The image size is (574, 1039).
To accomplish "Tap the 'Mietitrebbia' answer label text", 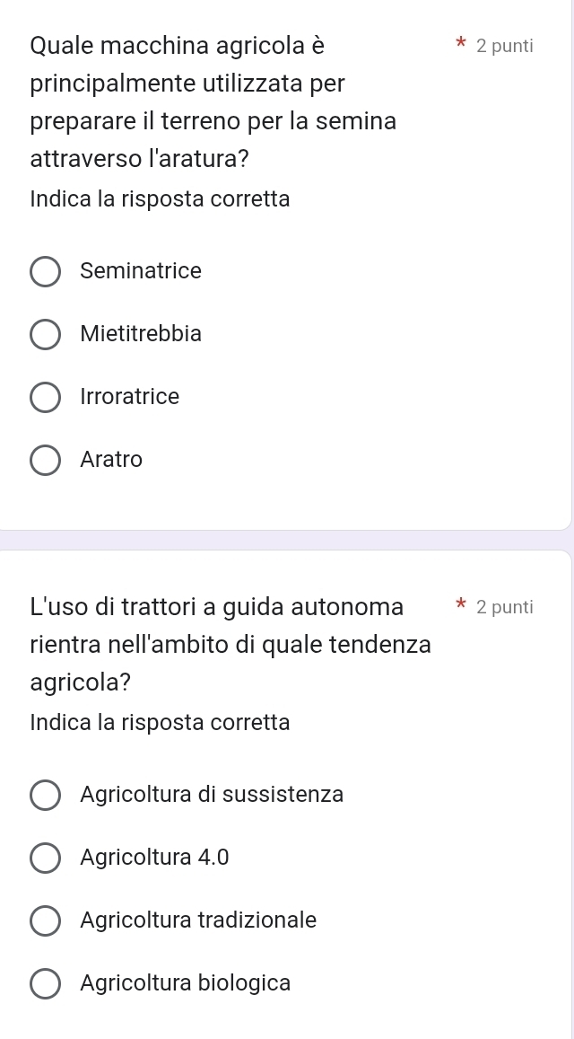I will [141, 334].
